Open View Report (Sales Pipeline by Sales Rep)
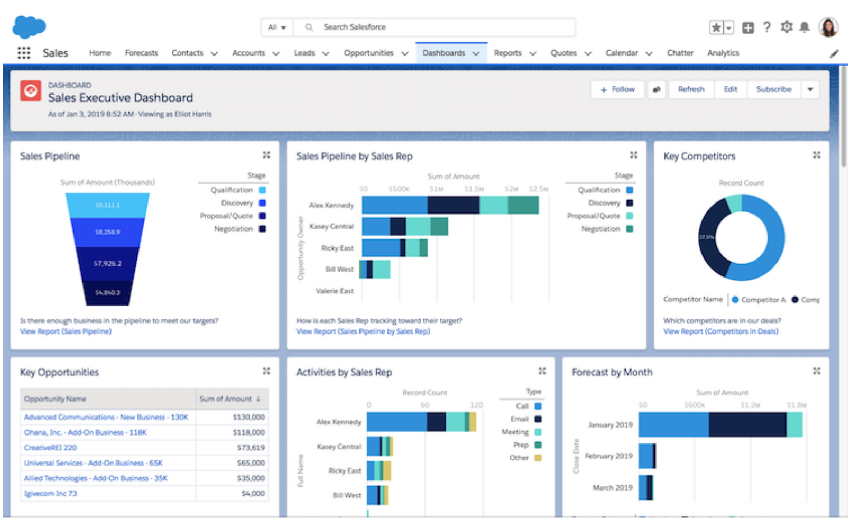Screen dimensions: 850x518 [x=363, y=331]
